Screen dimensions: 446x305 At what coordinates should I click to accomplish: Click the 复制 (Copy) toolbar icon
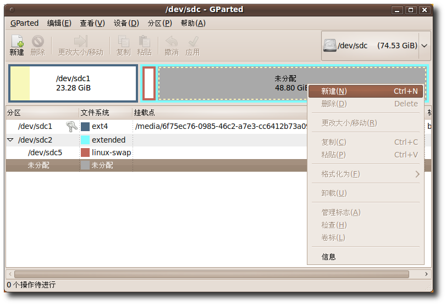[x=123, y=46]
